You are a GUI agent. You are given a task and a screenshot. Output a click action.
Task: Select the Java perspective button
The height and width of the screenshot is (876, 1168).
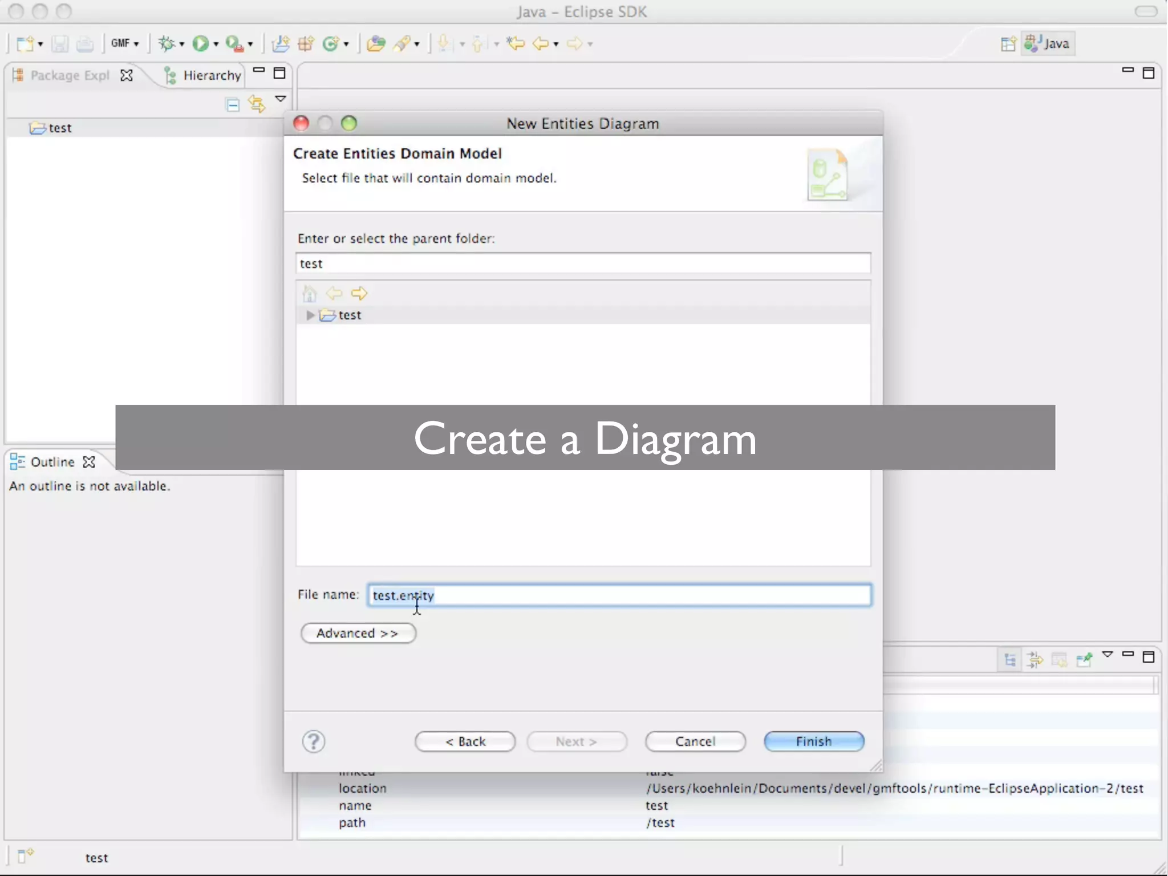[x=1048, y=43]
